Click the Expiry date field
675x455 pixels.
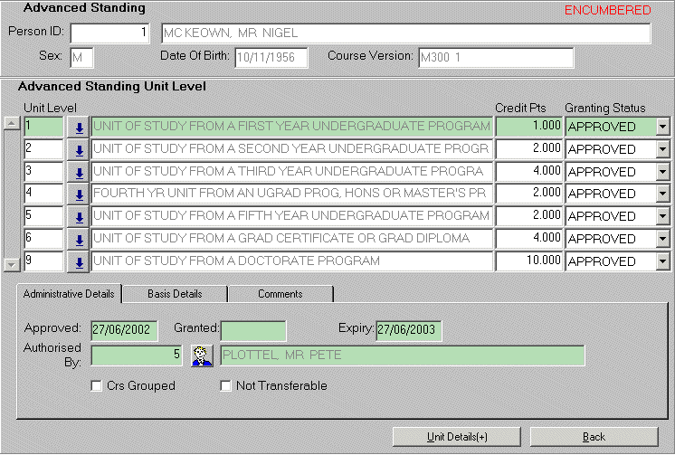[409, 330]
